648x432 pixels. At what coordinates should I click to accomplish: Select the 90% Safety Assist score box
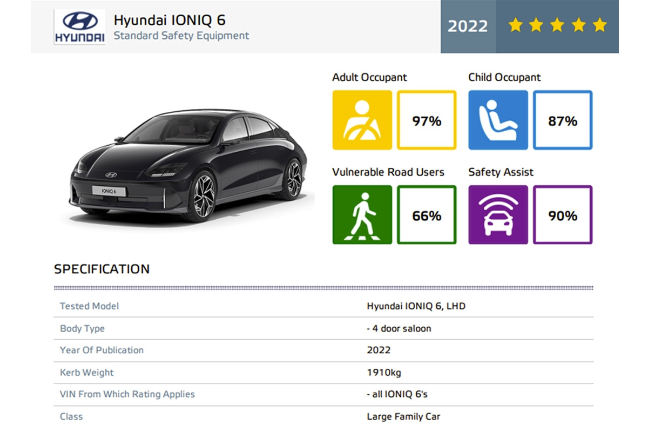coord(563,215)
